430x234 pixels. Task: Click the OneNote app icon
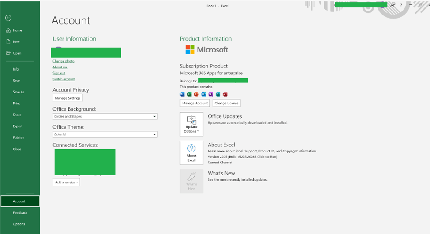[211, 94]
